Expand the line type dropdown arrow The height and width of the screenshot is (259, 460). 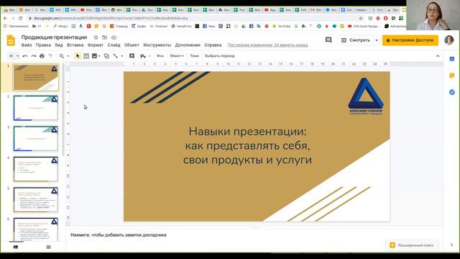(122, 56)
